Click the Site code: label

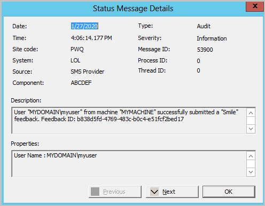pos(25,49)
